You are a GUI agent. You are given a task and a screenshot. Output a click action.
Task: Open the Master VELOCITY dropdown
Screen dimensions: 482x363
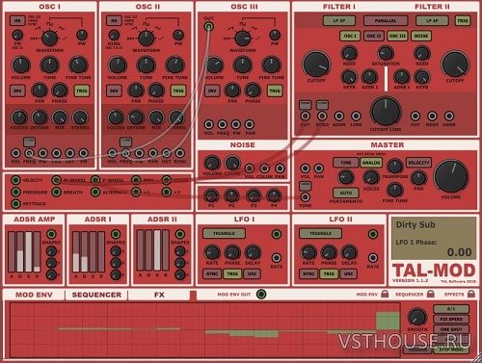(418, 163)
